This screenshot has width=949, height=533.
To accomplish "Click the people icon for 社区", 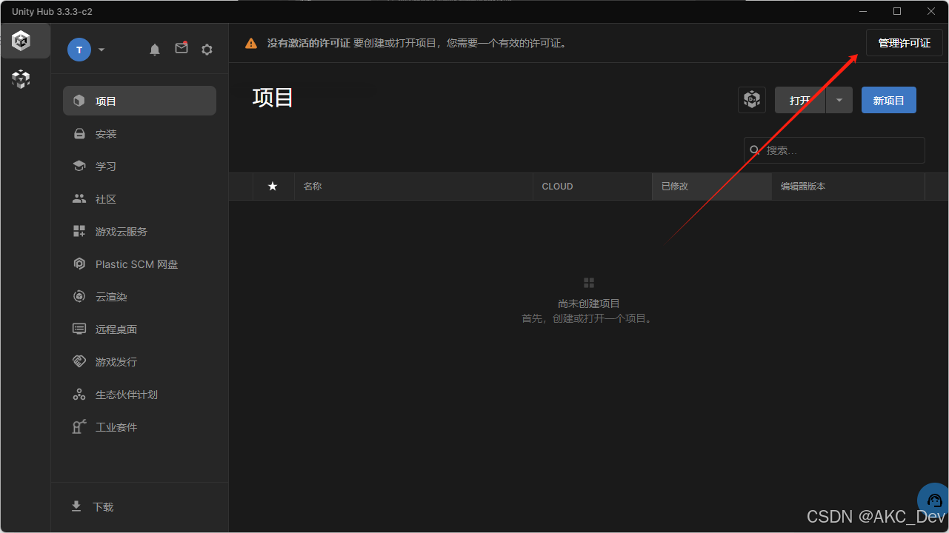I will [x=79, y=198].
